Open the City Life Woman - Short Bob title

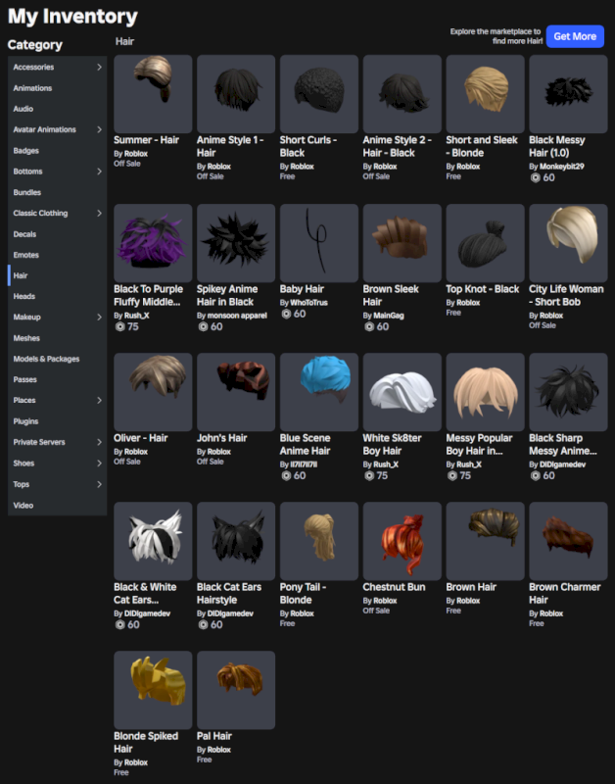(x=566, y=296)
